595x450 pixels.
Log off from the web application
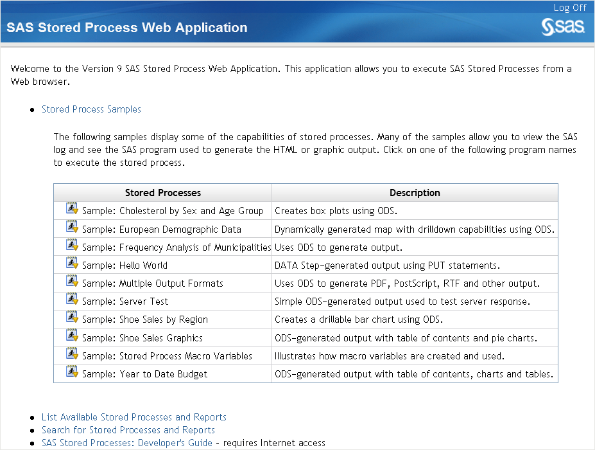coord(570,8)
